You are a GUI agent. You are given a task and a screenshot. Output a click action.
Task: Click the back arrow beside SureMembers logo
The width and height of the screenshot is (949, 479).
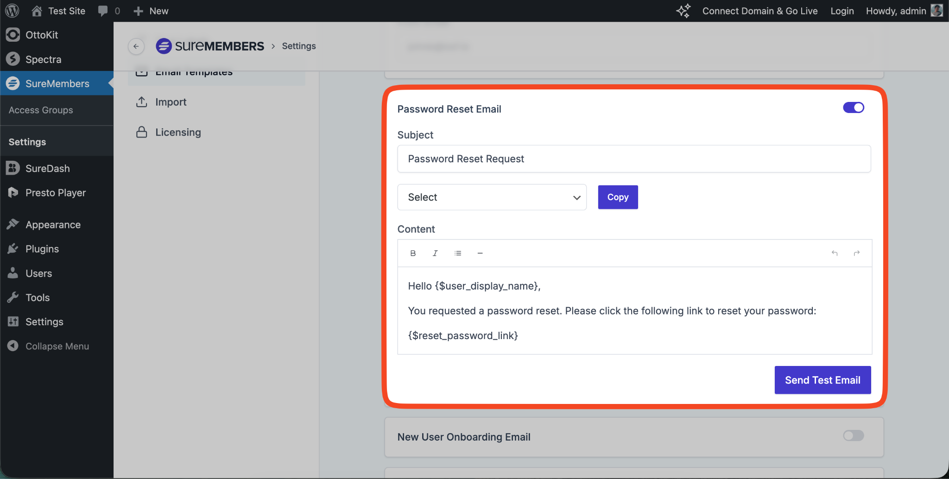[136, 46]
